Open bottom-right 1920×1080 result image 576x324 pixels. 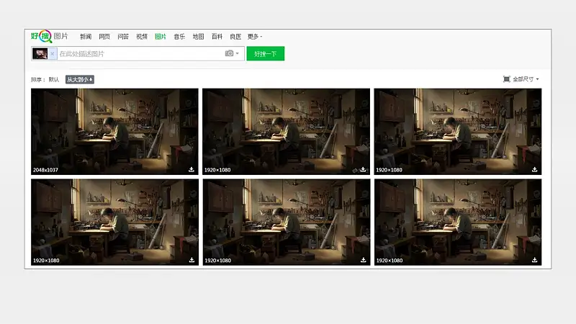click(x=458, y=222)
